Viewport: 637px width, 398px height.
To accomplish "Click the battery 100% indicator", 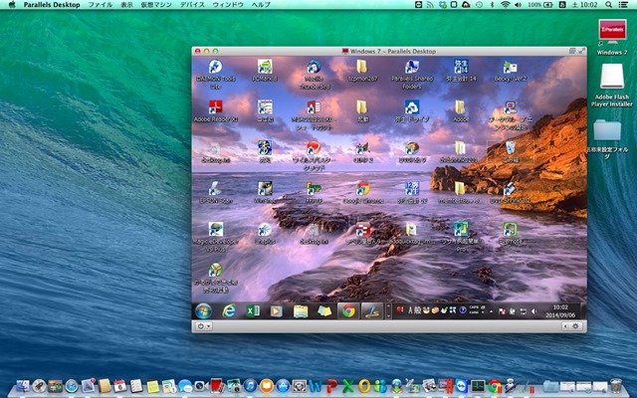I will click(540, 4).
